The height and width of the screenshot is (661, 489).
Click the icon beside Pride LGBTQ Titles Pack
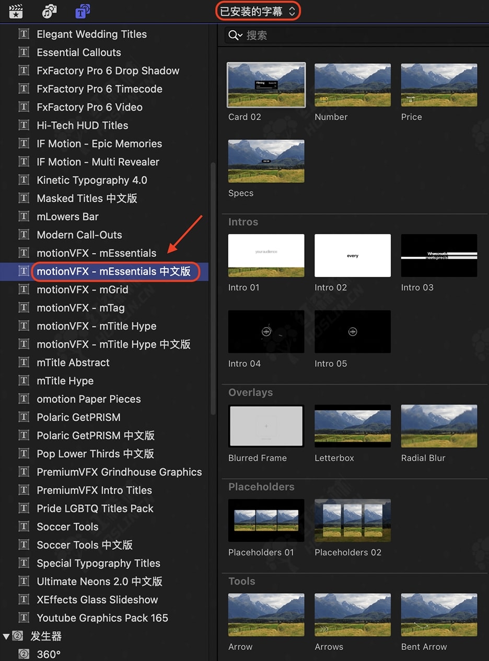click(24, 508)
